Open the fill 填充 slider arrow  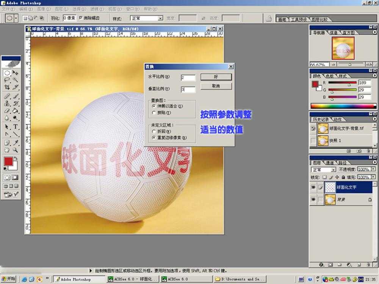373,177
